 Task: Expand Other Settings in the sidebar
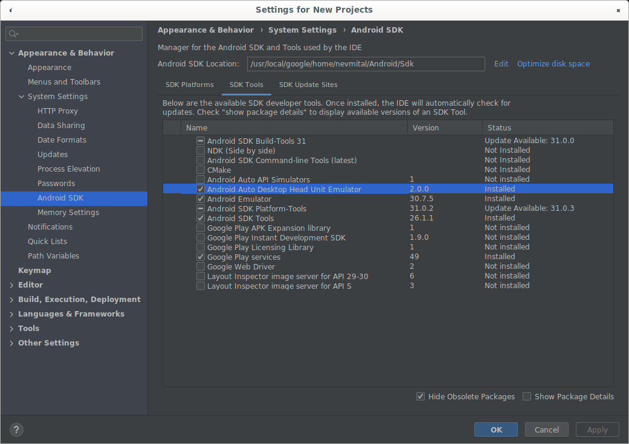click(11, 343)
